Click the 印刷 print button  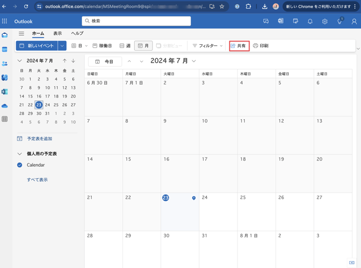click(x=261, y=46)
